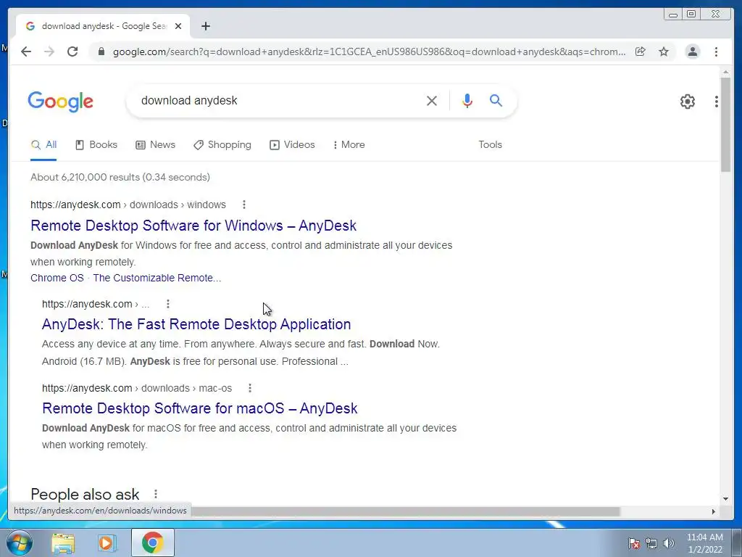742x557 pixels.
Task: Open the volume speaker tray icon
Action: coord(669,543)
